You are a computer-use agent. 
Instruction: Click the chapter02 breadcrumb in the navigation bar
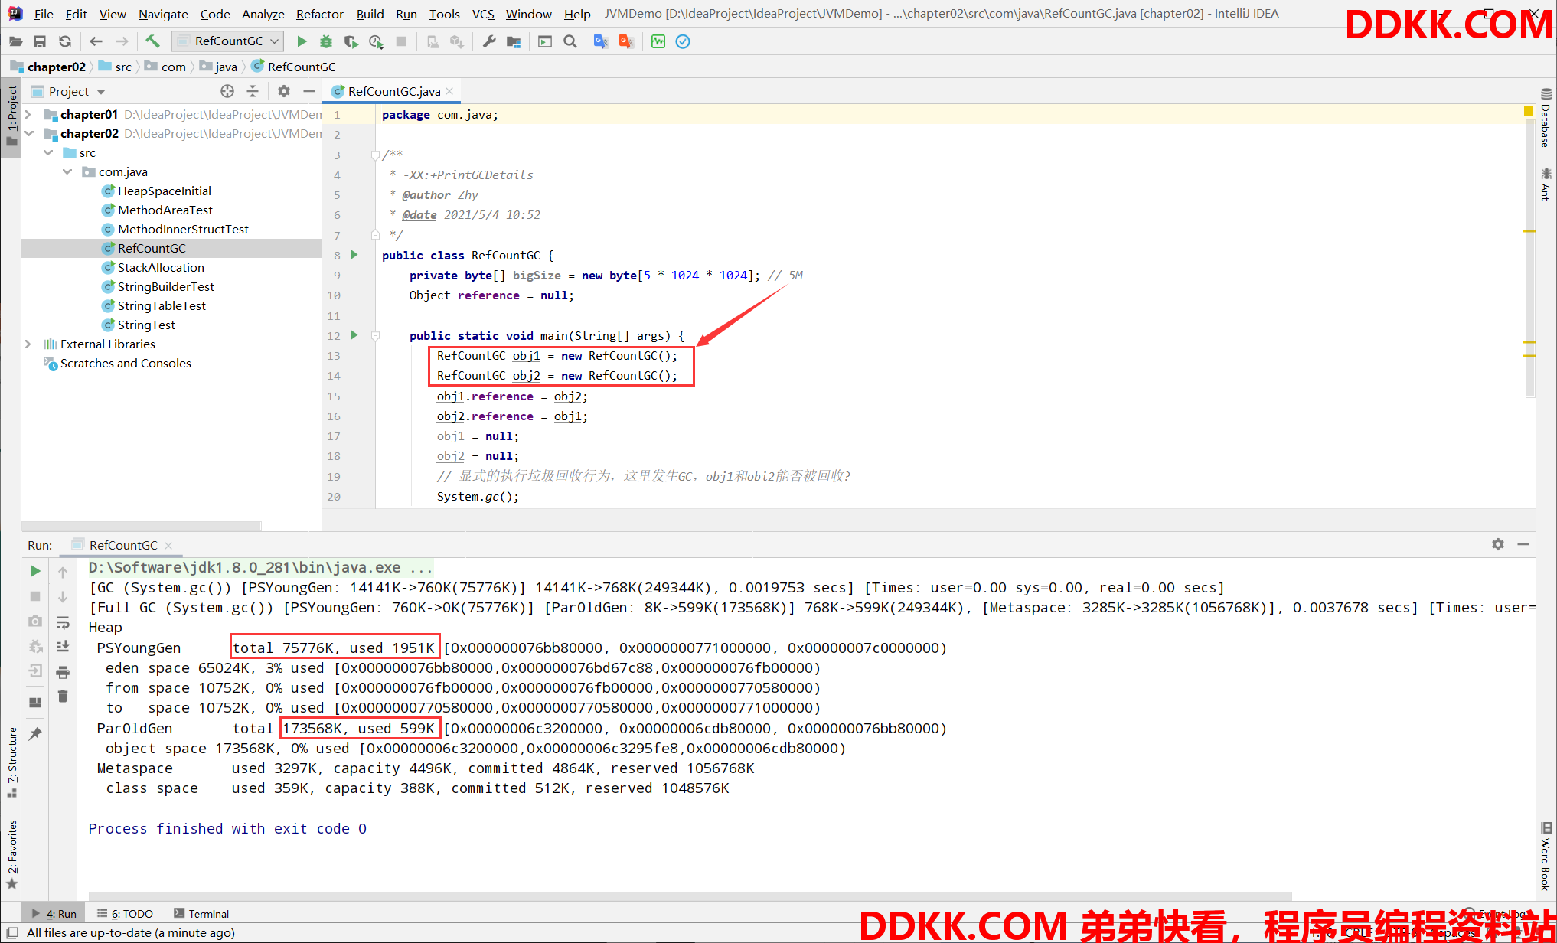click(48, 67)
